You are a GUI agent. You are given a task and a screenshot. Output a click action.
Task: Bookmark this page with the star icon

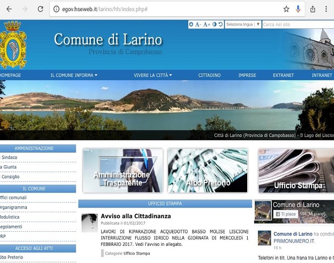tap(286, 9)
